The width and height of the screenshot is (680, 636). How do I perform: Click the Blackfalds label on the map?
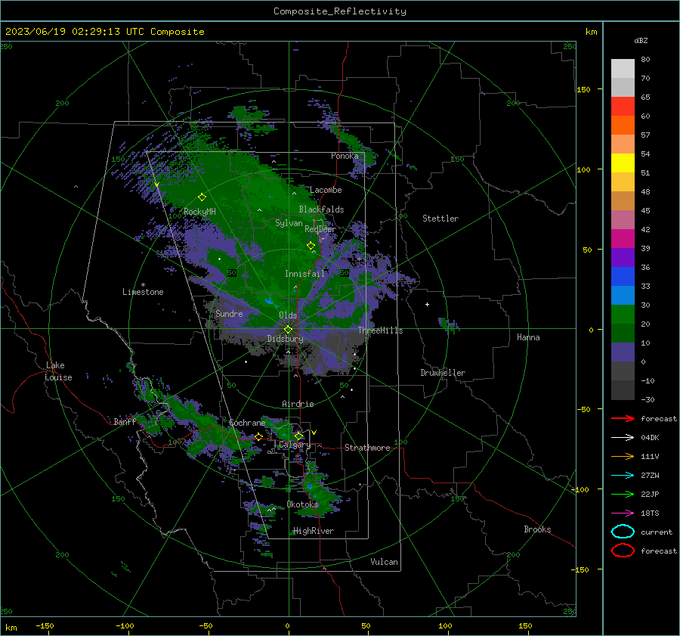tap(321, 209)
